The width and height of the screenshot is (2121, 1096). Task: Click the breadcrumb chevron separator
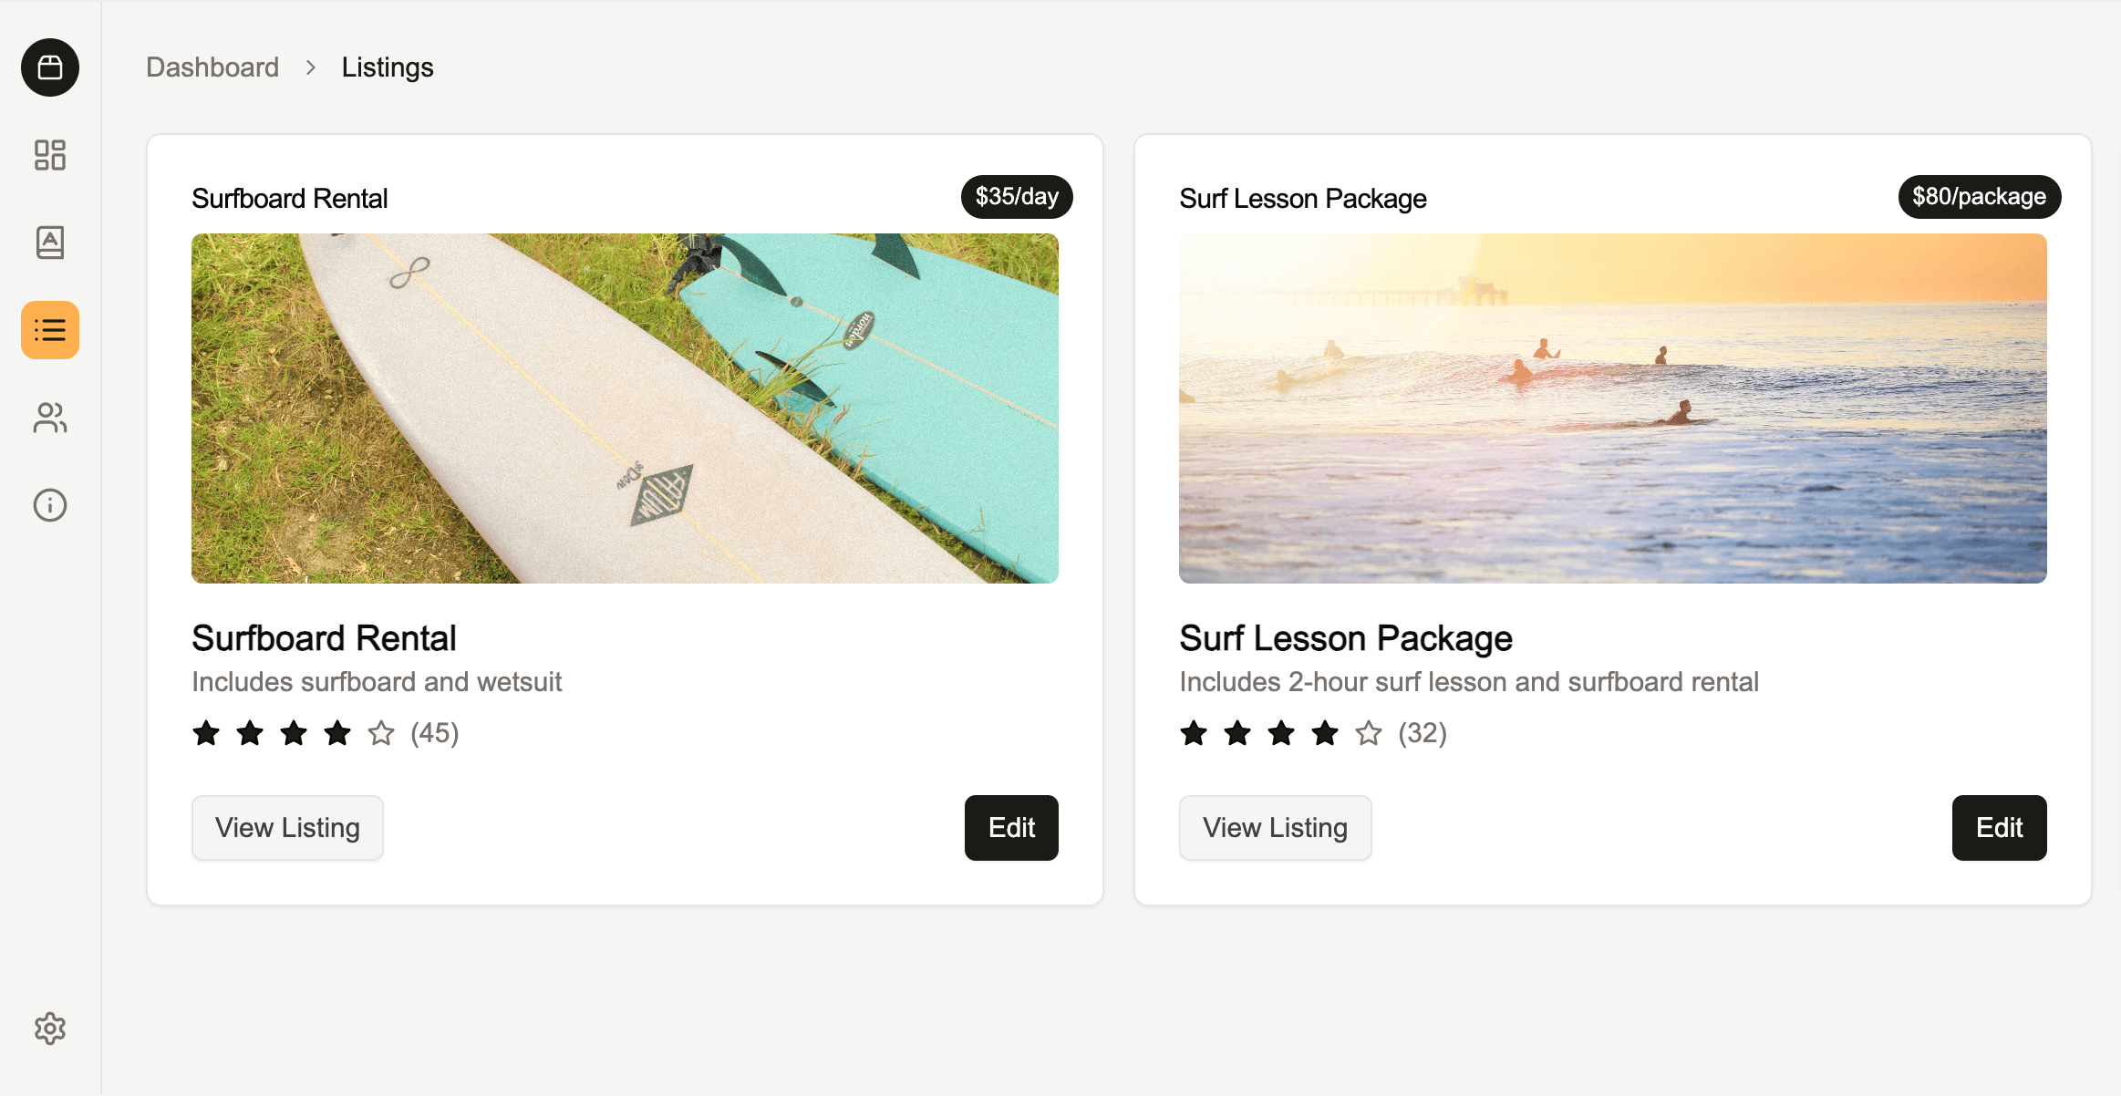point(311,67)
